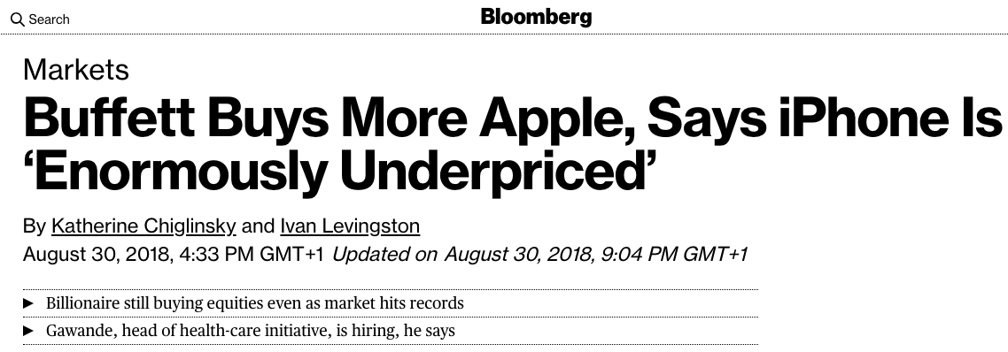Select the 'Updated on' 9:04 PM timestamp
Screen dimensions: 1008x352
[x=540, y=255]
